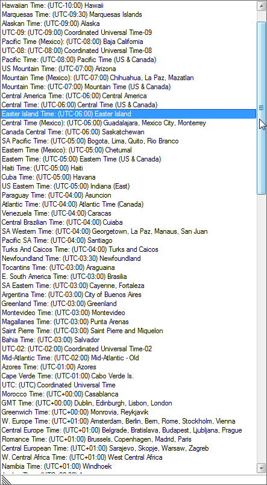Click the scrollbar up arrow

pos(262,6)
